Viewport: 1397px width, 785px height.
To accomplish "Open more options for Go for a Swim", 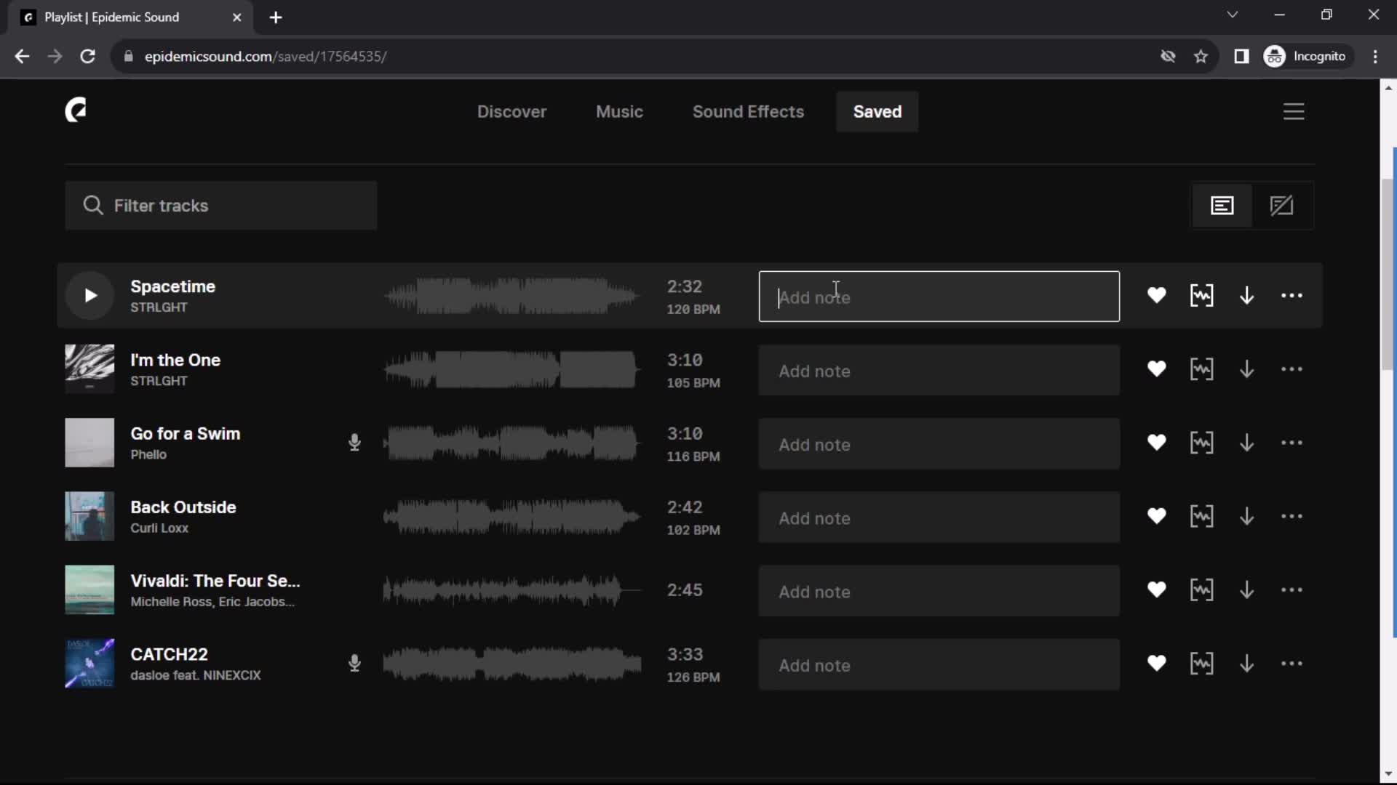I will [x=1291, y=443].
